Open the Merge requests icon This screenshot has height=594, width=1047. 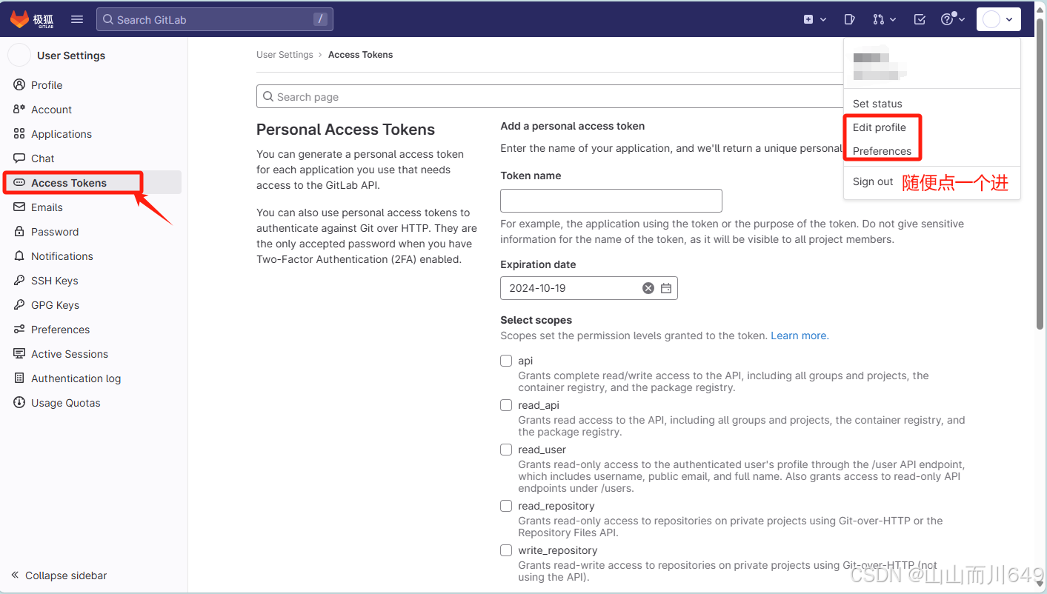[x=880, y=19]
